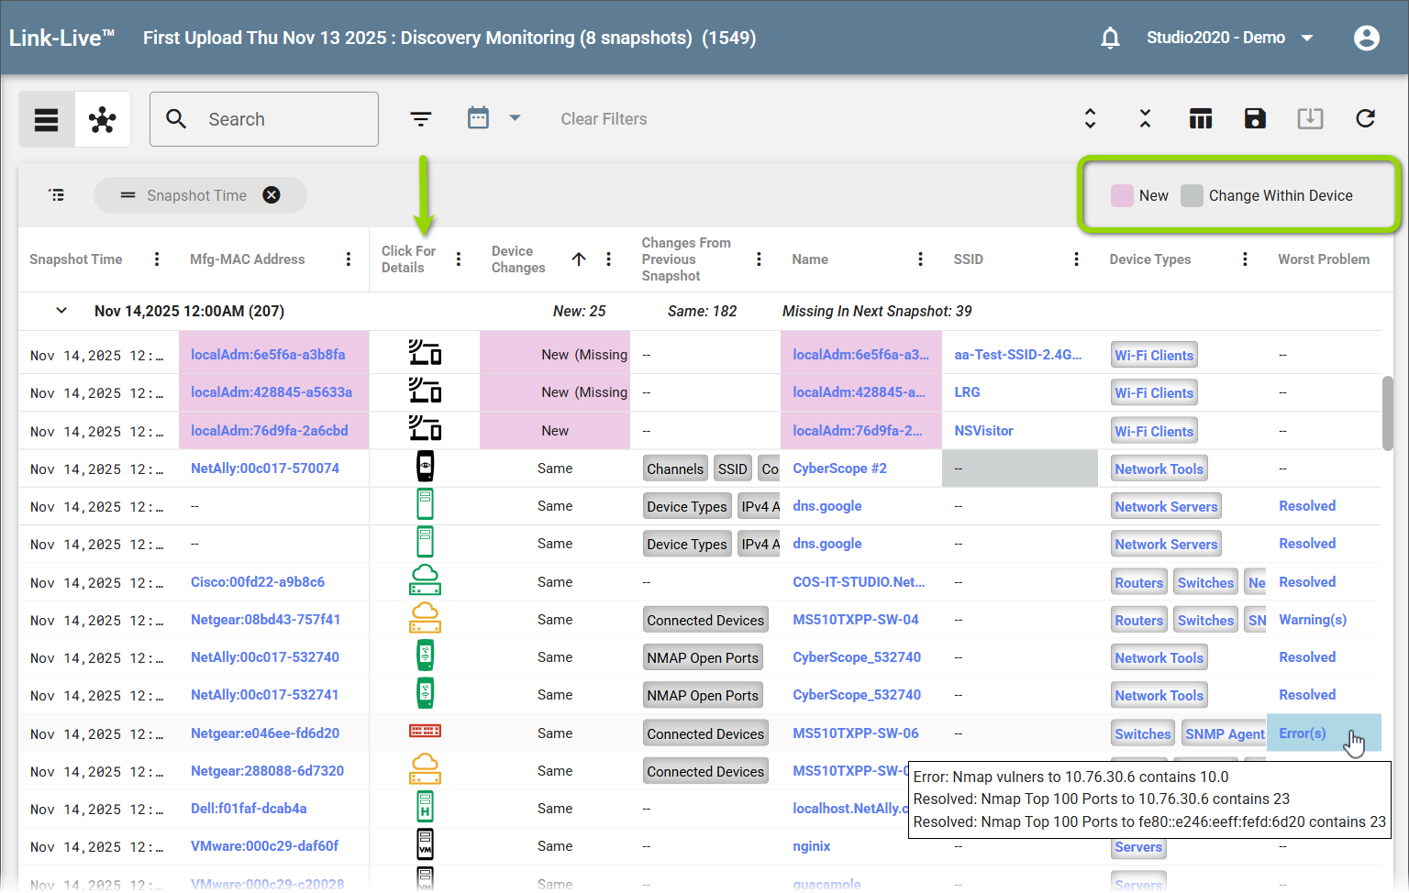
Task: Open the calendar date picker icon
Action: [x=478, y=118]
